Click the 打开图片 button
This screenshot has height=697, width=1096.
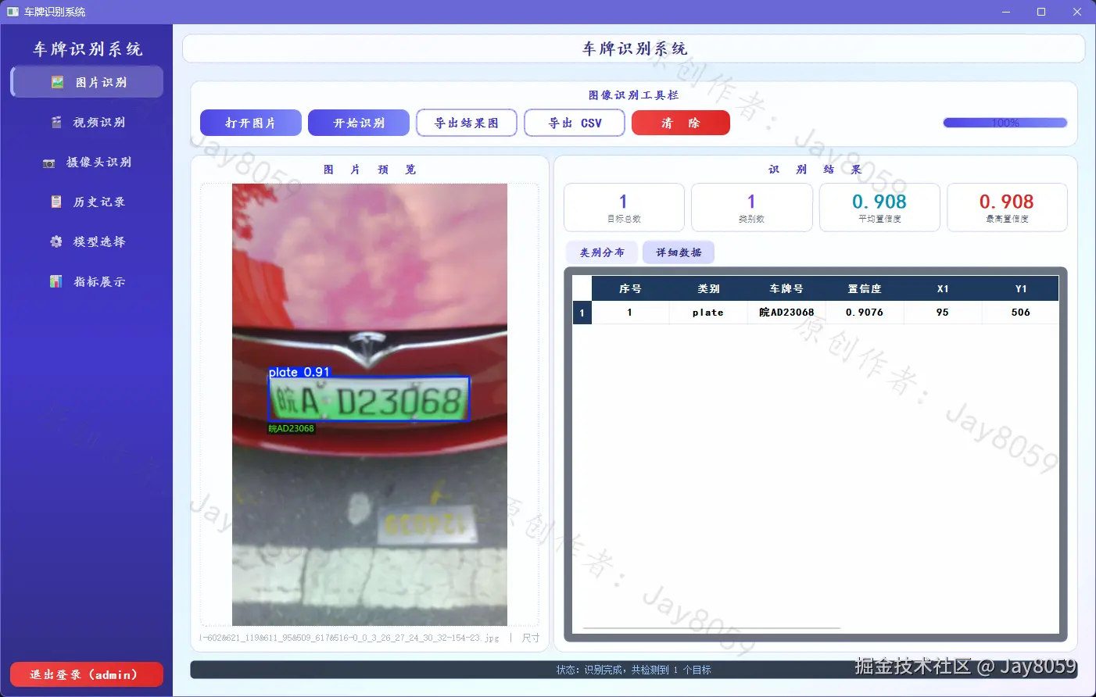251,123
